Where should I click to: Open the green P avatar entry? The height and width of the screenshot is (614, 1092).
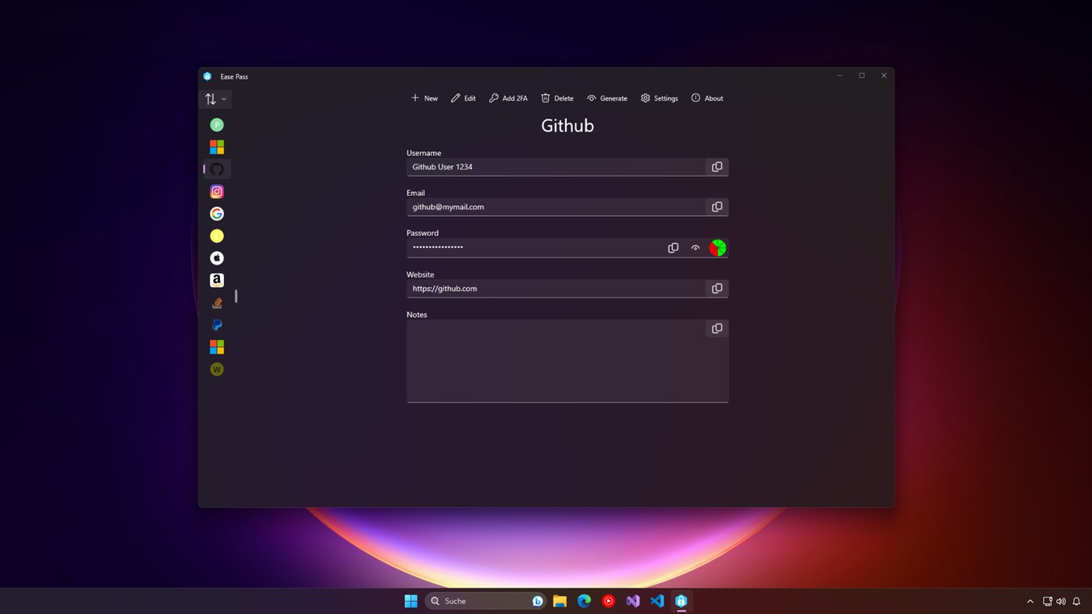[x=217, y=125]
